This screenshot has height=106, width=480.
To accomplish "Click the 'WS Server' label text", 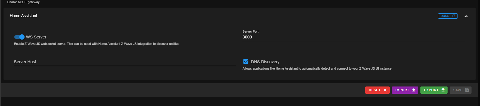I will [36, 37].
